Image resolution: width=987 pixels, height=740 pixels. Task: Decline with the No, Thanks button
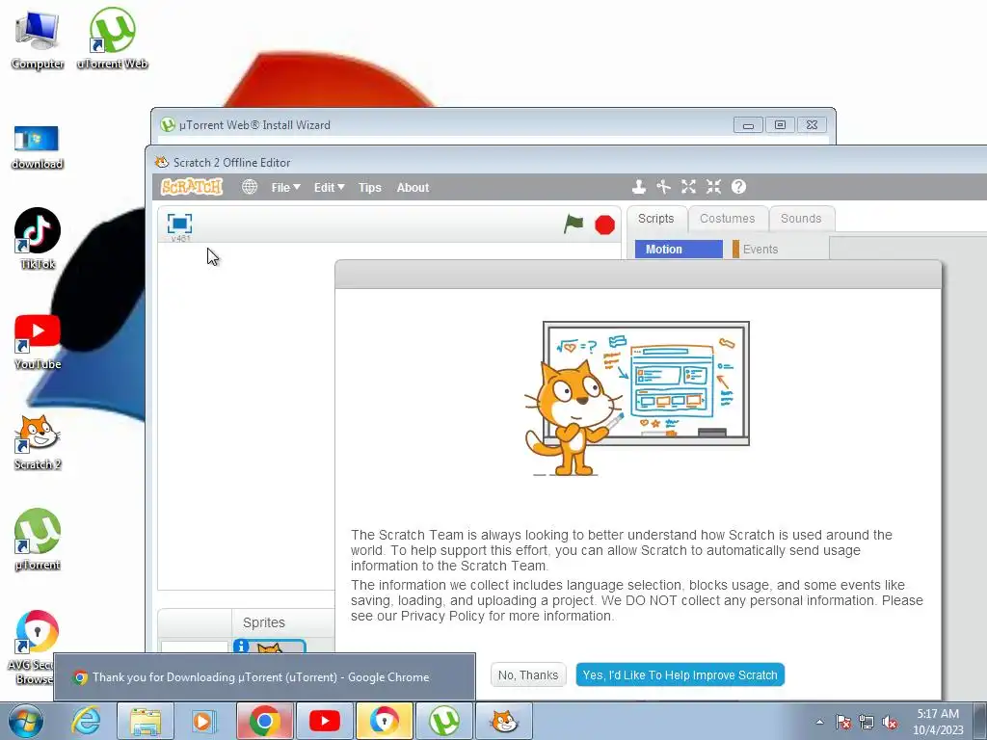528,675
